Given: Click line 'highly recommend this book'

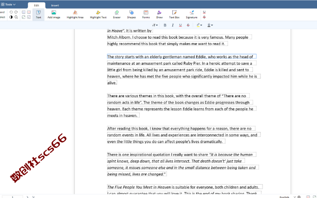Looking at the screenshot, I should coord(167,44).
